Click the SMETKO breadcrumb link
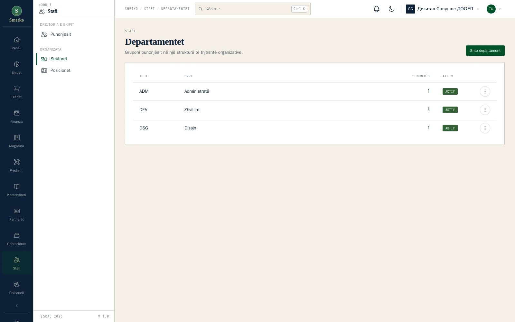 131,9
